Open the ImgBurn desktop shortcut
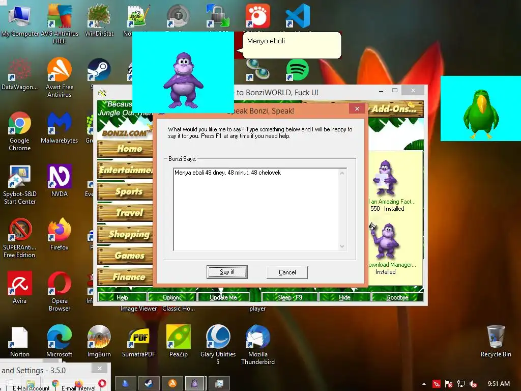521x391 pixels. coord(99,341)
